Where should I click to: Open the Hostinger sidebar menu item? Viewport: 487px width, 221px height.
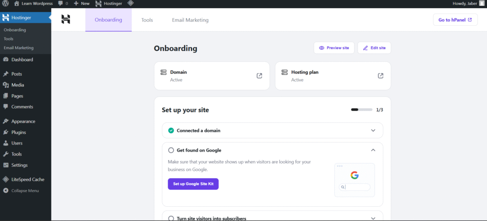tap(26, 18)
